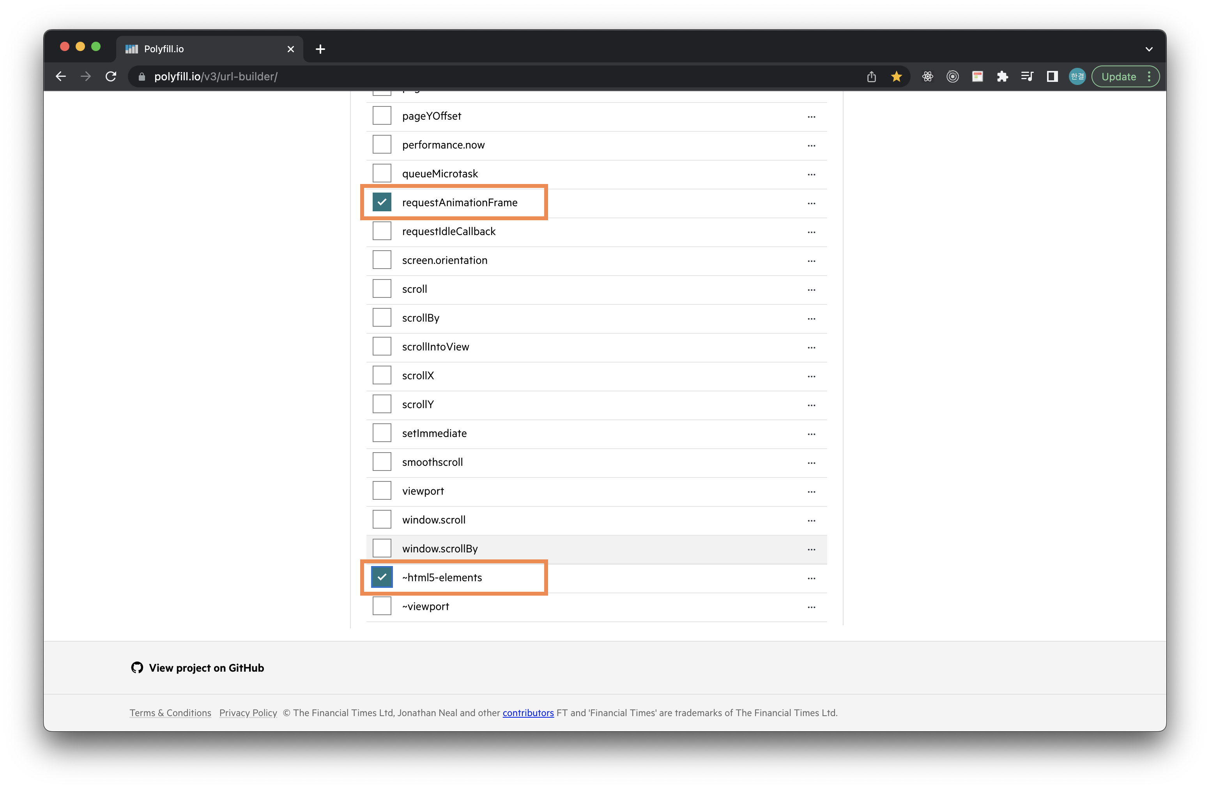This screenshot has height=789, width=1210.
Task: Uncheck the requestAnimationFrame checkbox
Action: [x=382, y=202]
